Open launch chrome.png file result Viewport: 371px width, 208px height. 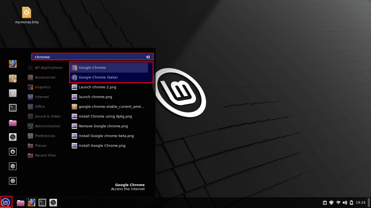click(x=109, y=97)
